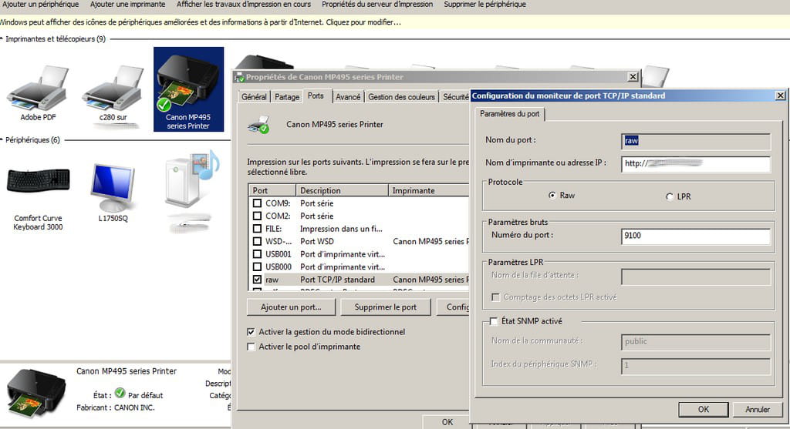Open the Partage tab
The width and height of the screenshot is (790, 429).
pyautogui.click(x=287, y=96)
